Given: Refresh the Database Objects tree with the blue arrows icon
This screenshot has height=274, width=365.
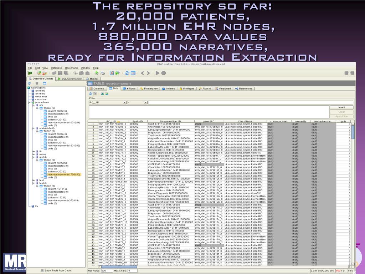Looking at the screenshot, I should pos(30,83).
